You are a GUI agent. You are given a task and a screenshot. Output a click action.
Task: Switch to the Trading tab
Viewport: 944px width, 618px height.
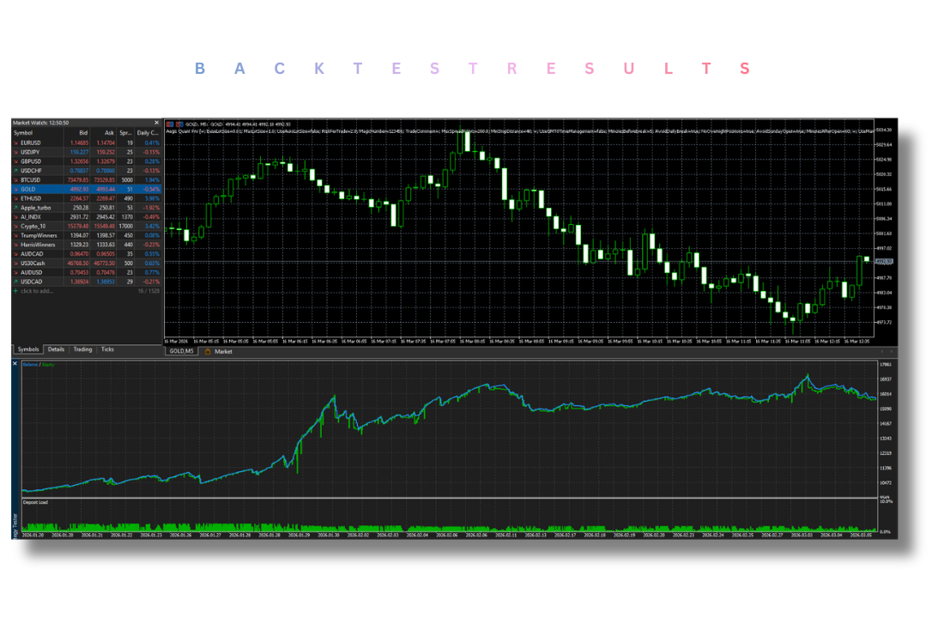click(x=83, y=349)
